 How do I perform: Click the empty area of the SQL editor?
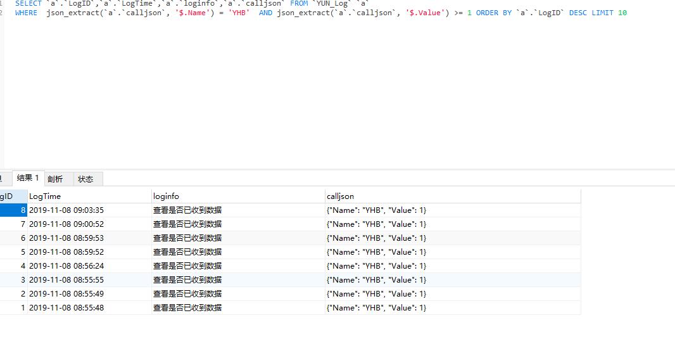point(317,95)
